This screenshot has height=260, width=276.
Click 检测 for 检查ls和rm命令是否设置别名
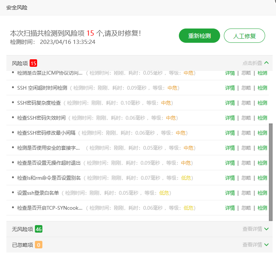click(x=262, y=178)
